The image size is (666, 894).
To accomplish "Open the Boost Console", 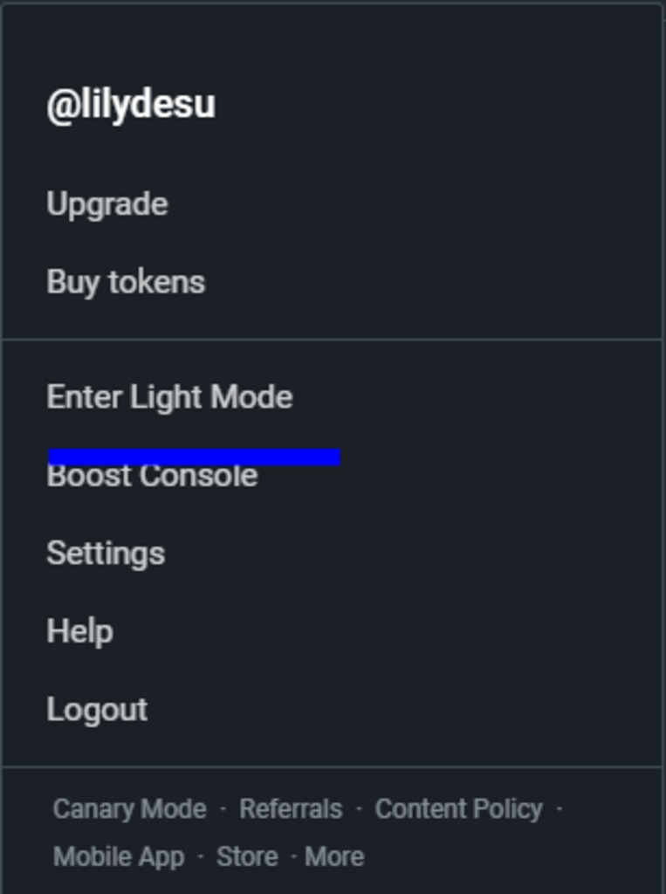I will (152, 478).
